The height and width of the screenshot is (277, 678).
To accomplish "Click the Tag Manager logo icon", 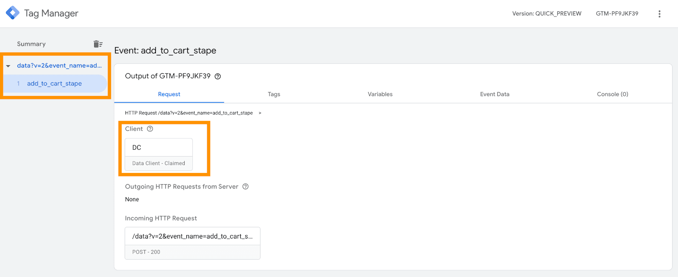I will coord(13,13).
